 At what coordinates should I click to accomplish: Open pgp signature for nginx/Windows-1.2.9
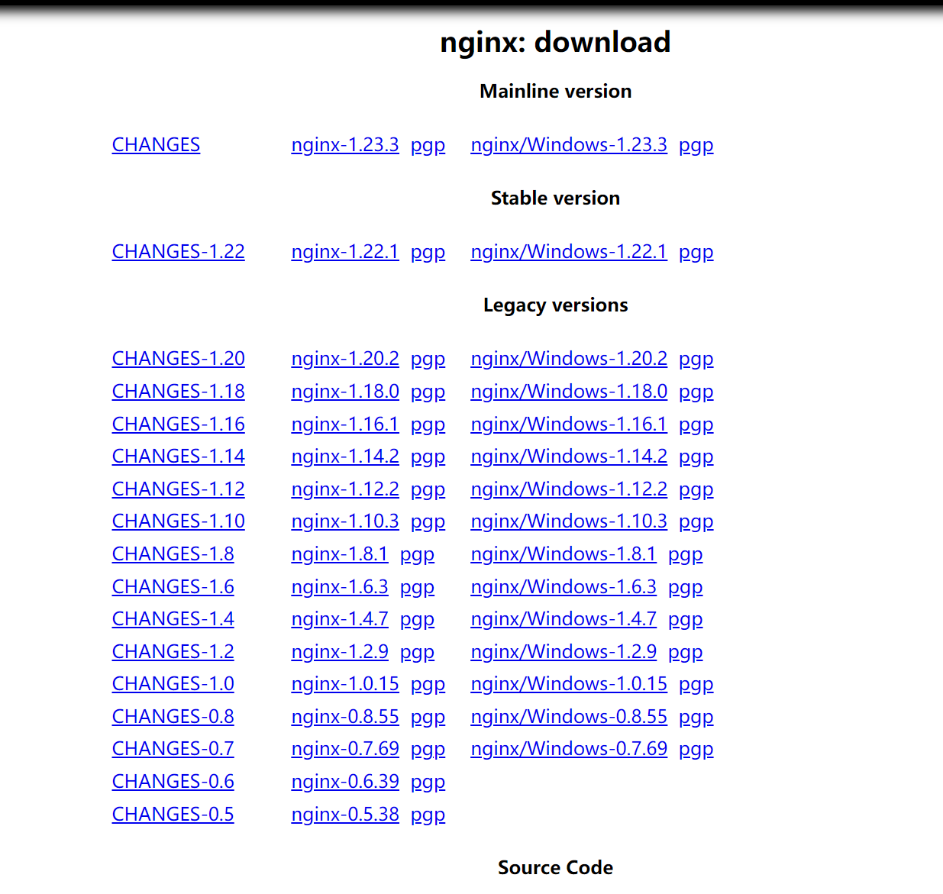(686, 652)
